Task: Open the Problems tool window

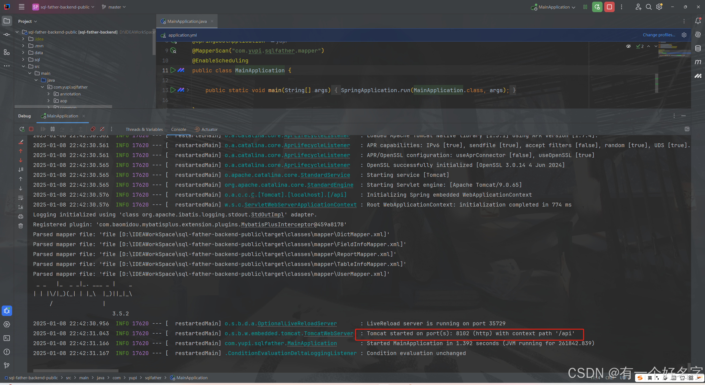Action: (x=7, y=352)
